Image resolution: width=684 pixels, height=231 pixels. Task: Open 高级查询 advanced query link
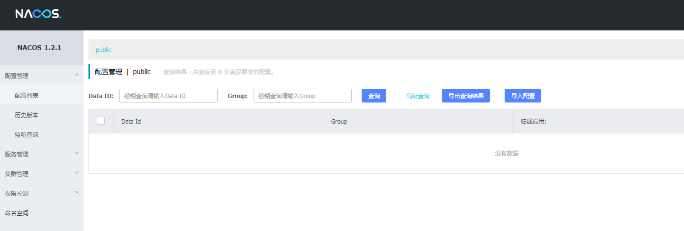[418, 96]
